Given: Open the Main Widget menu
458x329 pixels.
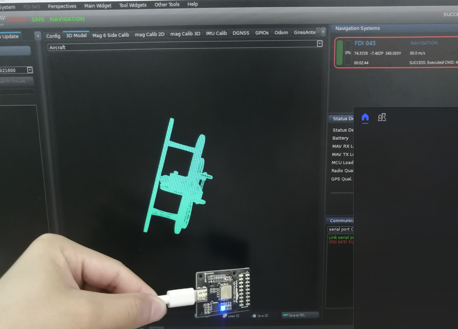Looking at the screenshot, I should click(x=98, y=5).
